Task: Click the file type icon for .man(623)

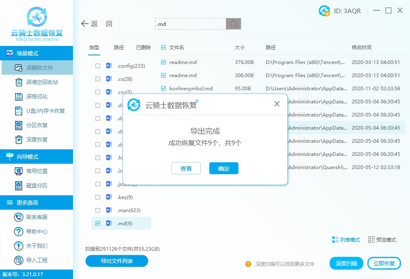Action: coord(109,210)
